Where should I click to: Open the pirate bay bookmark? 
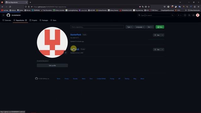tap(138, 10)
